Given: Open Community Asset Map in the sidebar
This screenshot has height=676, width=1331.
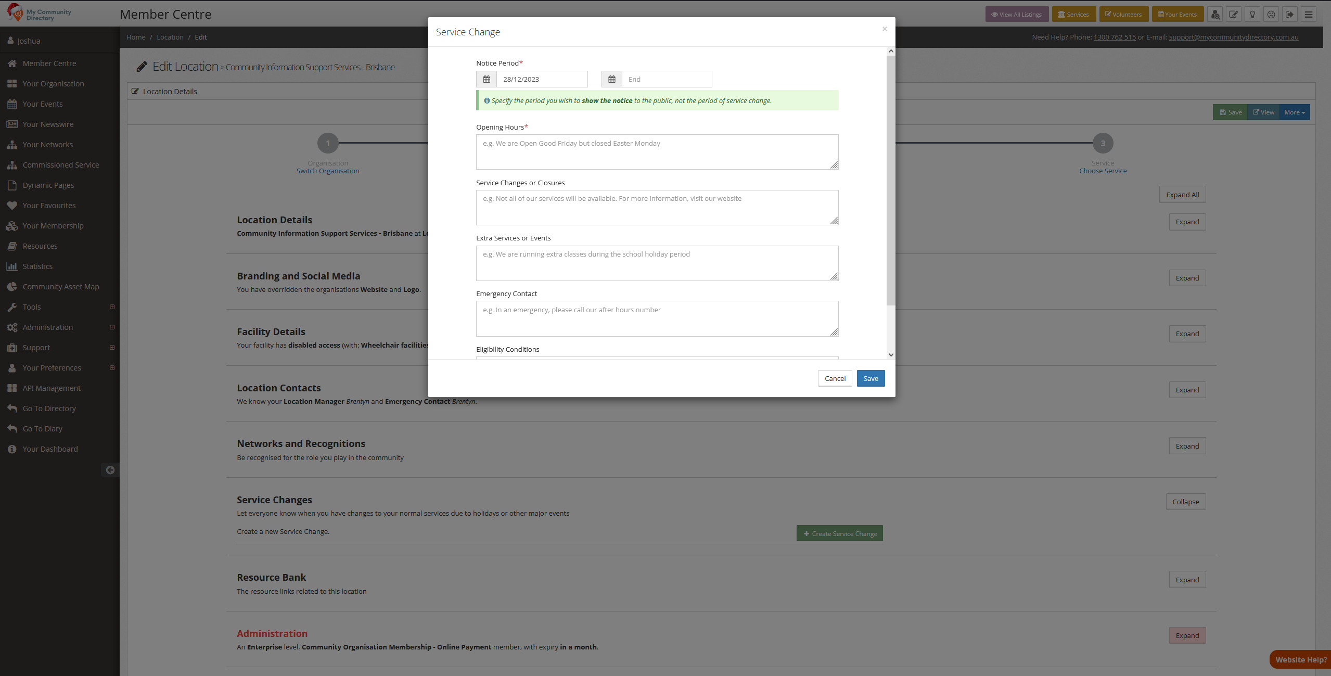Looking at the screenshot, I should tap(60, 287).
